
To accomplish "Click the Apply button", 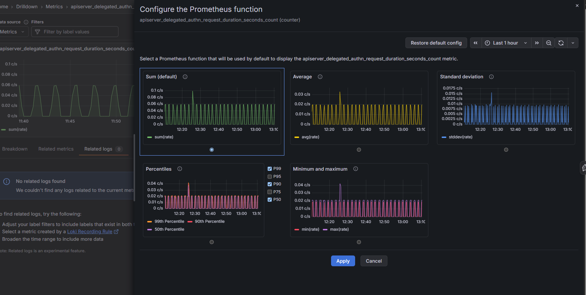I will [343, 261].
